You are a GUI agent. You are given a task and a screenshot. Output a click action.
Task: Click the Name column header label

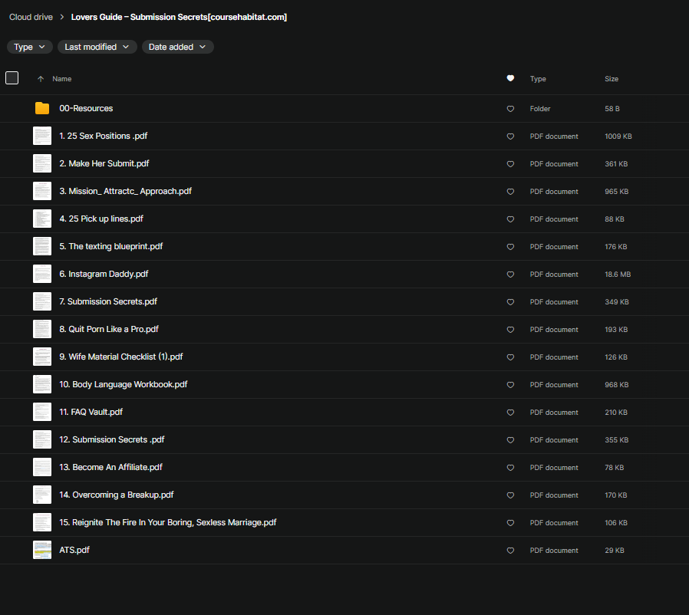click(x=61, y=79)
